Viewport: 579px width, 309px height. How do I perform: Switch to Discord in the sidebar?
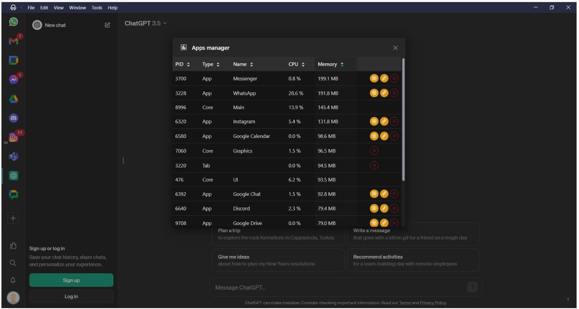[13, 118]
